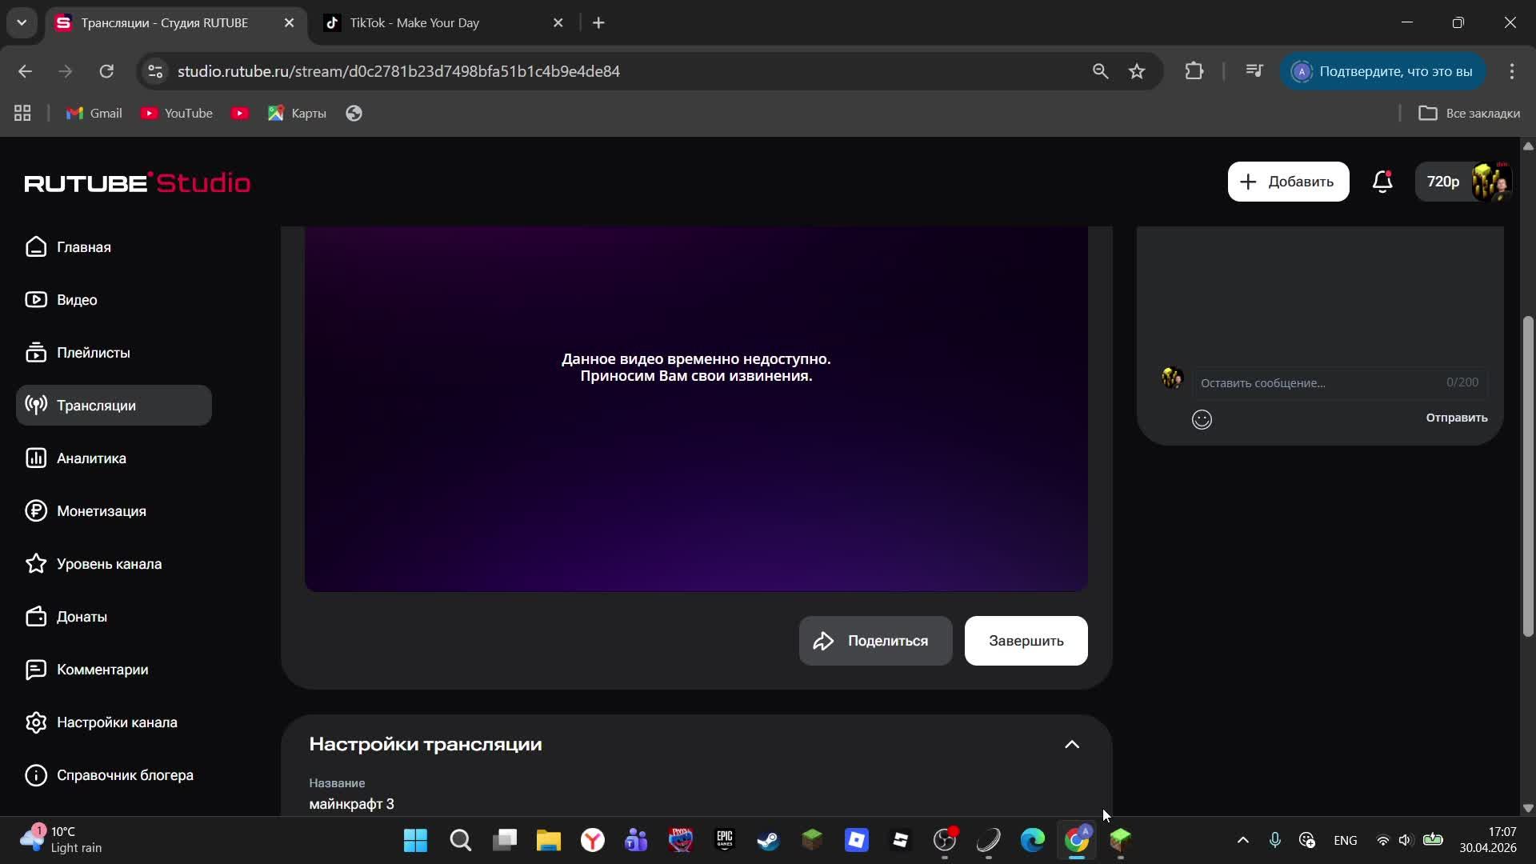Image resolution: width=1536 pixels, height=864 pixels.
Task: Go to Уровень канала page
Action: (x=109, y=564)
